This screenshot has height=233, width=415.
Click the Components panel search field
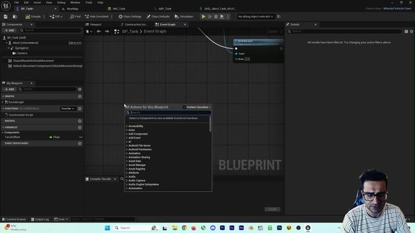[x=51, y=30]
